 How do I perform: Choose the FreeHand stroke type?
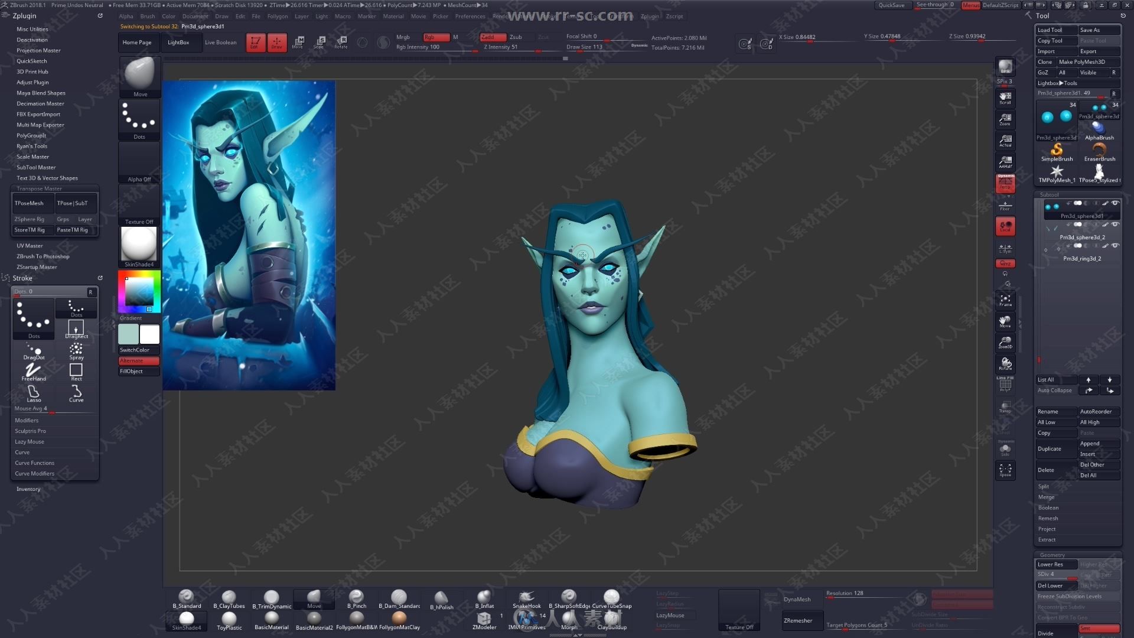pyautogui.click(x=34, y=372)
